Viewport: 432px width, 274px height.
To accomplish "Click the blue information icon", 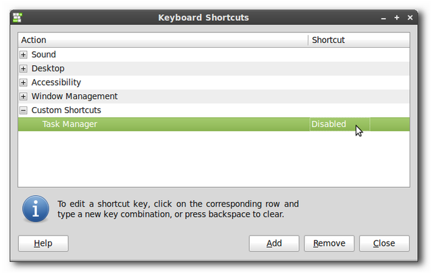I will point(36,209).
